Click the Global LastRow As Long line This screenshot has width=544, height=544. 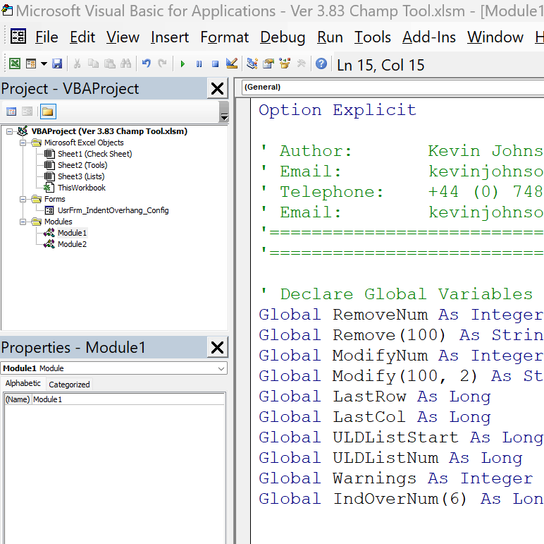(x=375, y=397)
